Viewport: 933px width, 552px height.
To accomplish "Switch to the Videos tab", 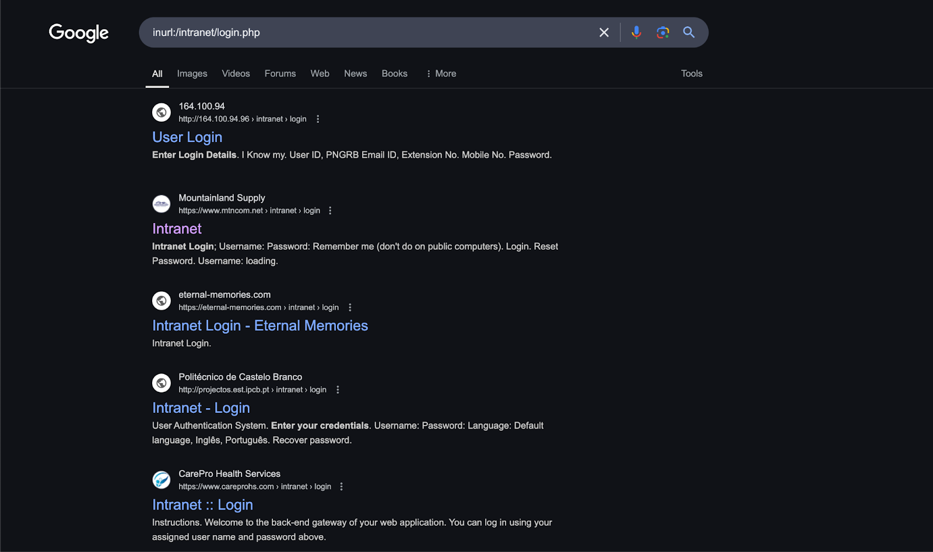I will coord(236,73).
